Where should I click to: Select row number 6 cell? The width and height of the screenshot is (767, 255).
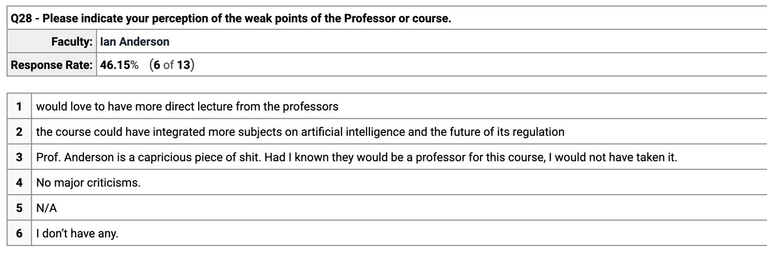(19, 234)
